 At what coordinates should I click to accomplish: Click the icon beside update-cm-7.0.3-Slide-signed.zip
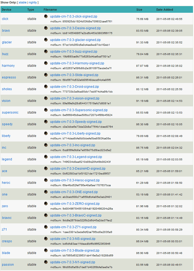coord(46,75)
